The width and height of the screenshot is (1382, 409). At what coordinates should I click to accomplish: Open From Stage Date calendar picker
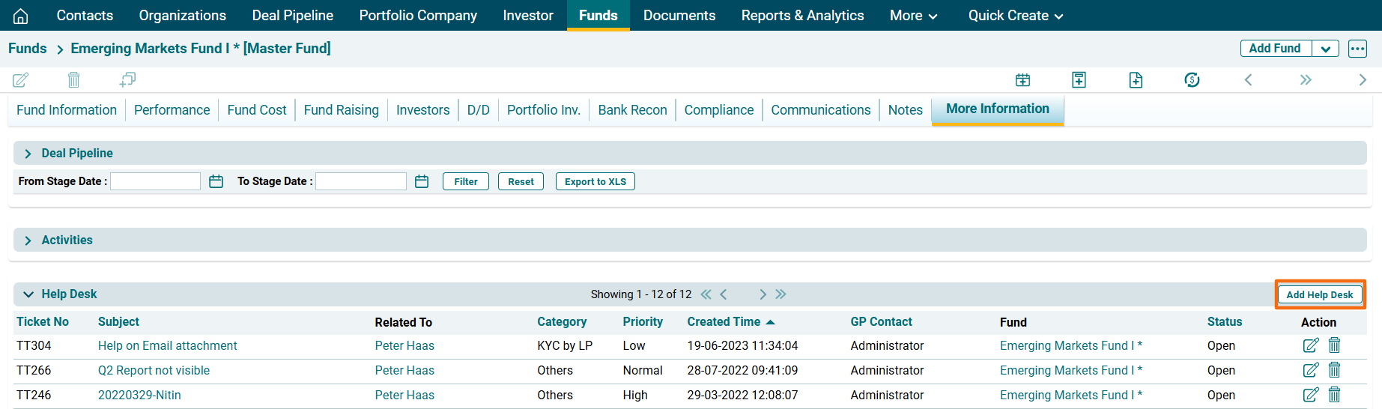click(216, 181)
